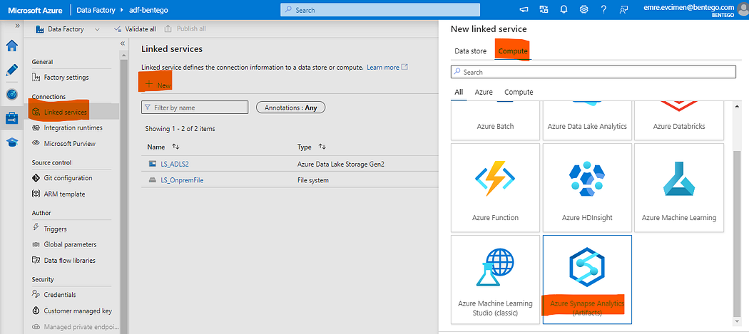749x334 pixels.
Task: Open the settings gear icon
Action: (x=584, y=9)
